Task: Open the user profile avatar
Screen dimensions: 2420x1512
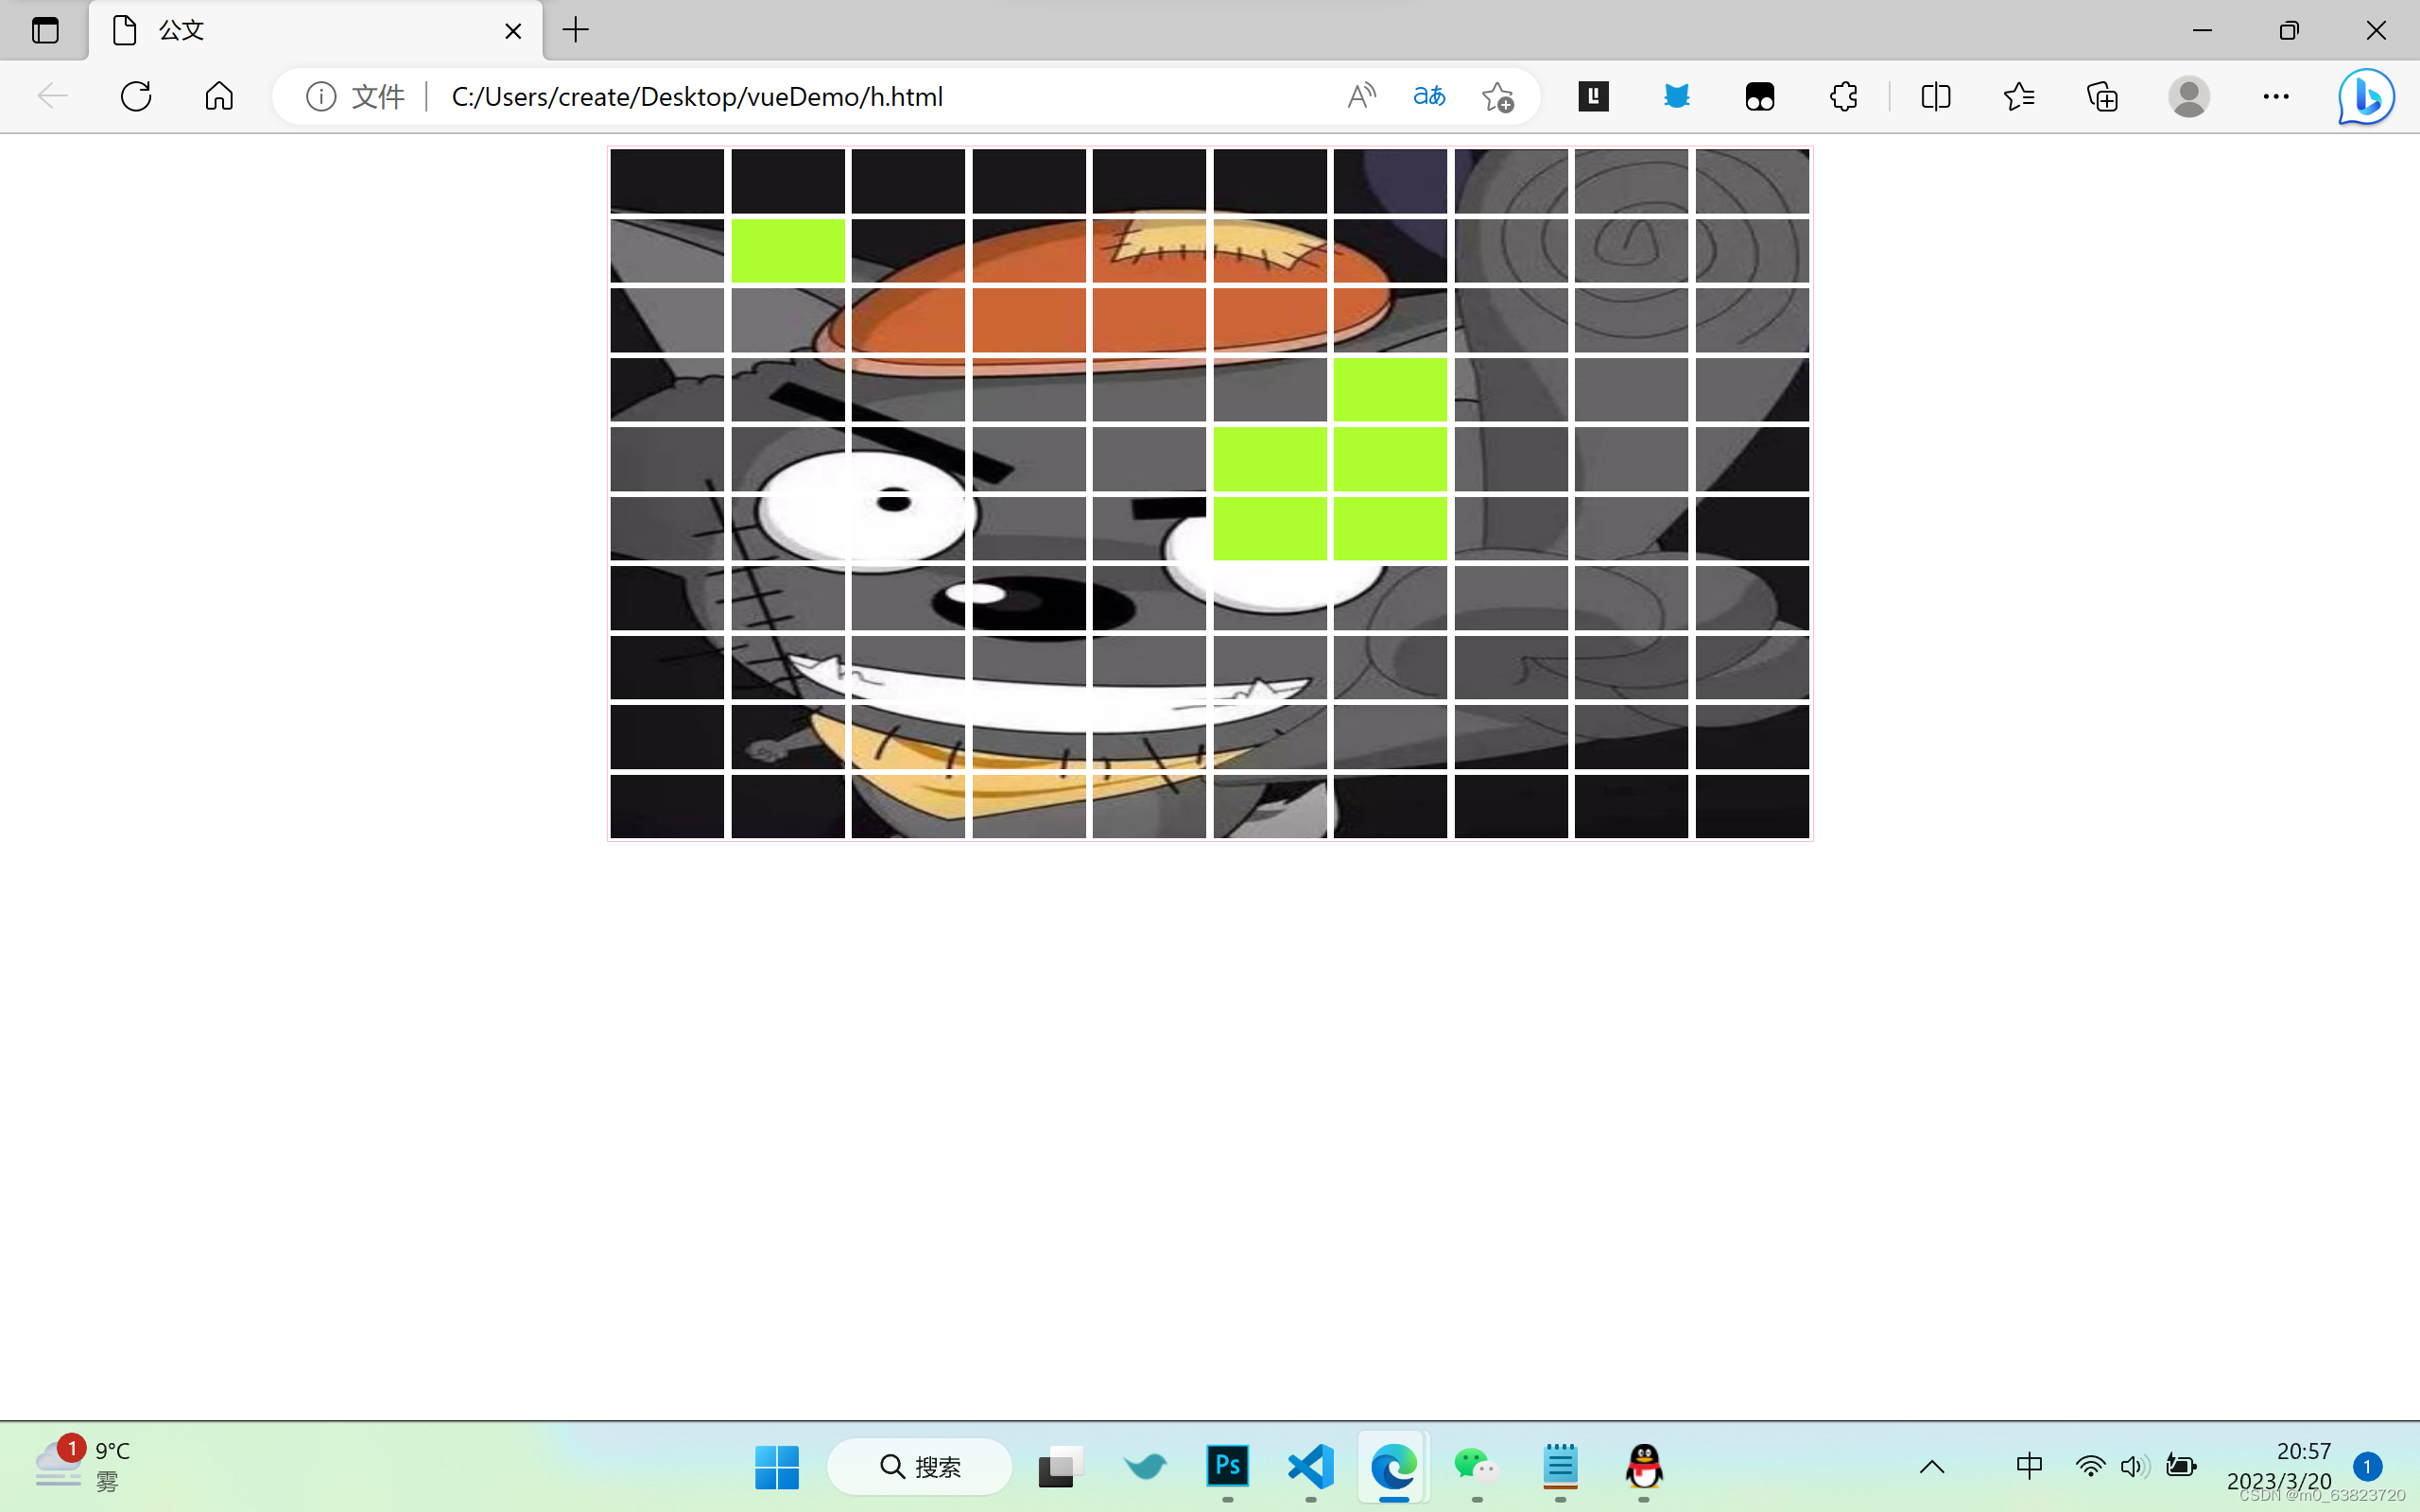Action: click(2189, 96)
